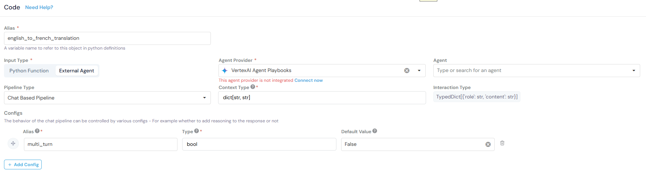Open the Agent search dropdown
This screenshot has width=646, height=173.
(634, 71)
